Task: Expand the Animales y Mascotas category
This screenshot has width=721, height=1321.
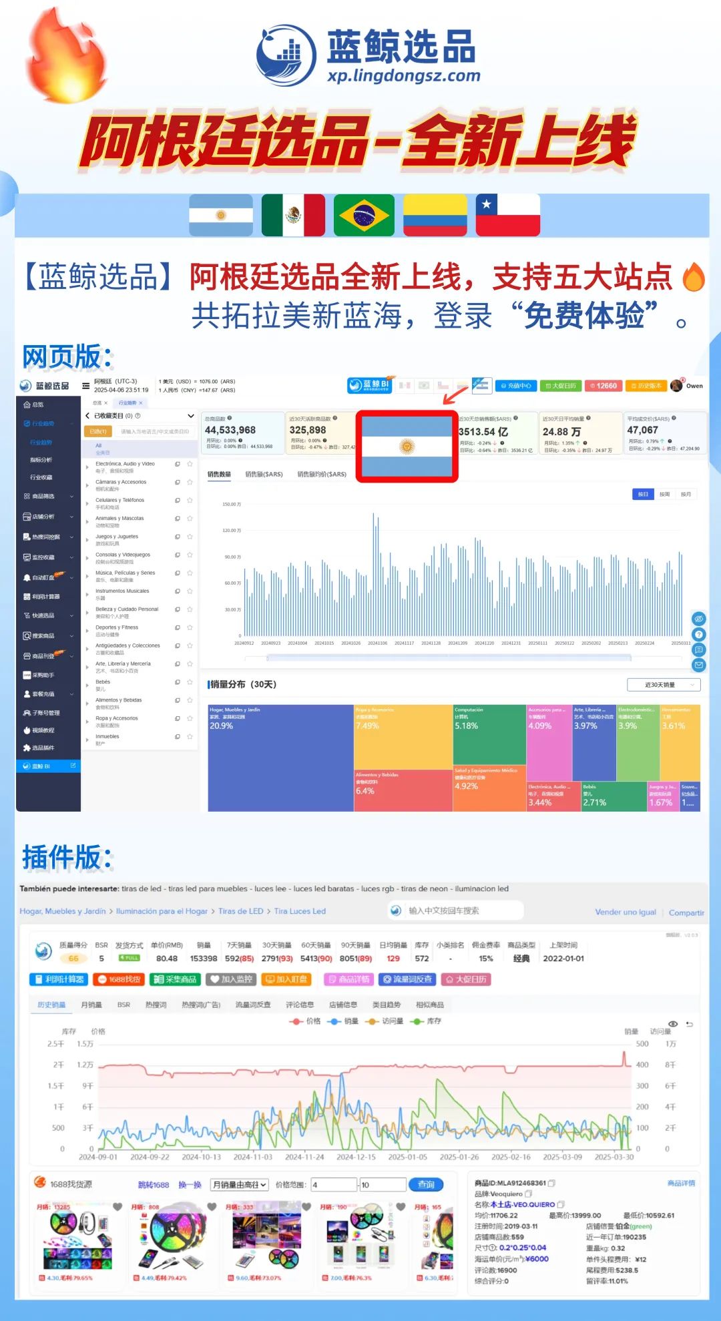Action: [87, 523]
